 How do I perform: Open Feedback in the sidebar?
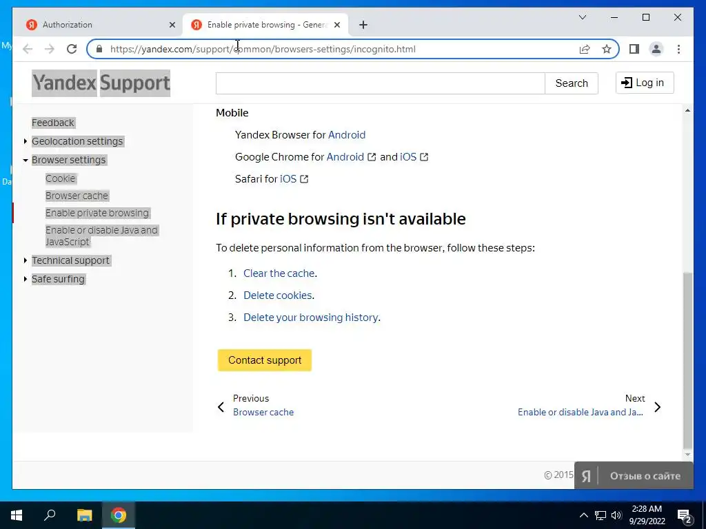pyautogui.click(x=52, y=123)
